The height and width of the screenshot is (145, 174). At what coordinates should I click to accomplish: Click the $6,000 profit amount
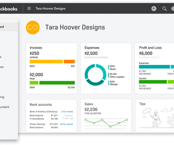tap(146, 53)
